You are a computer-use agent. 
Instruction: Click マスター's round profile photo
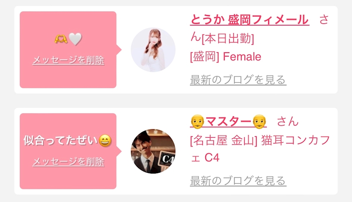pos(153,151)
